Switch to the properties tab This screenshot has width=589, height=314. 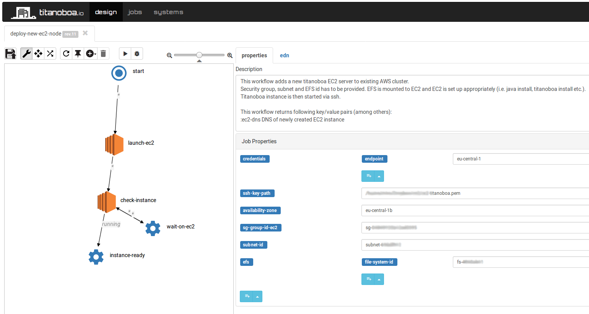[x=254, y=55]
